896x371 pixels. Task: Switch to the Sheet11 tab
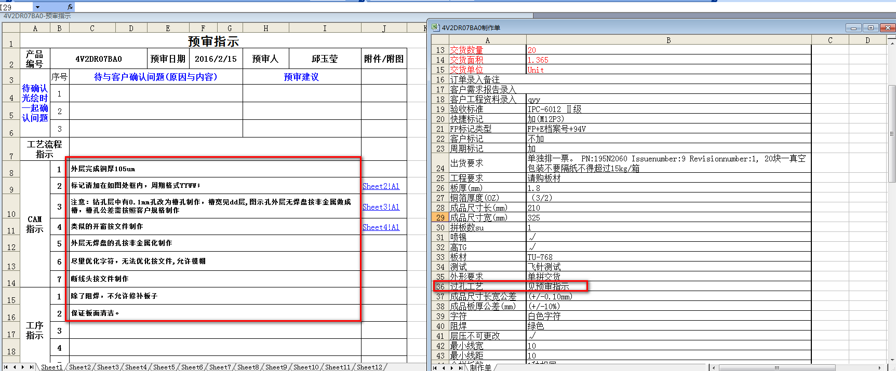pyautogui.click(x=338, y=367)
